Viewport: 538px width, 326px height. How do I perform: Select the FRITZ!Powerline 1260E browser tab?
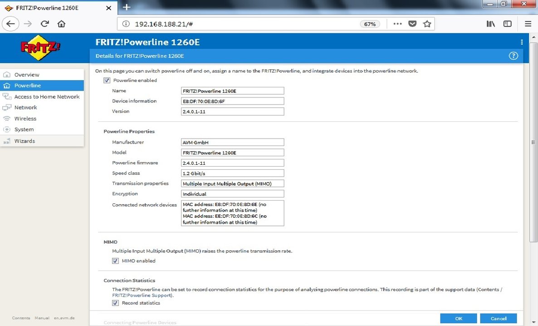point(58,8)
